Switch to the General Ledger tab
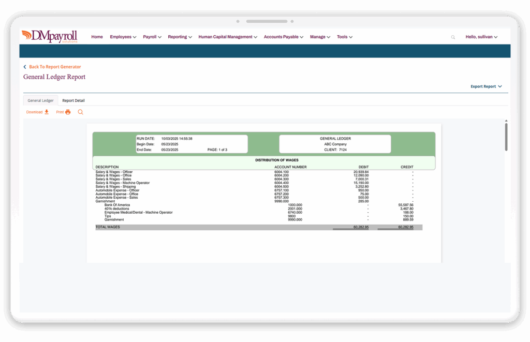 pos(40,100)
